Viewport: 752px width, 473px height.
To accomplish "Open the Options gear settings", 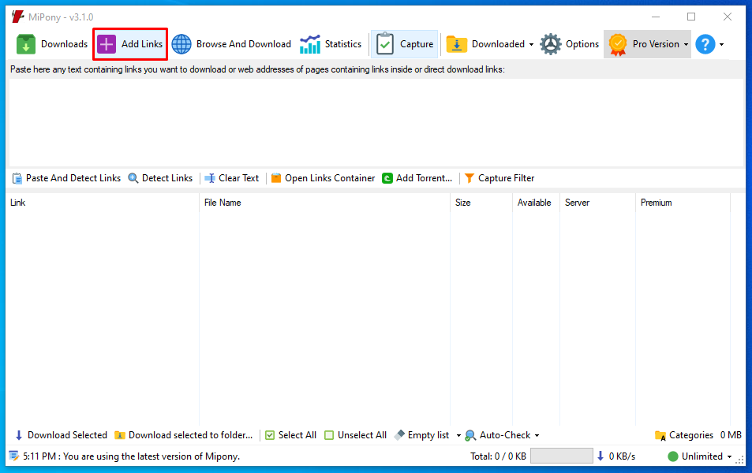I will pos(570,44).
